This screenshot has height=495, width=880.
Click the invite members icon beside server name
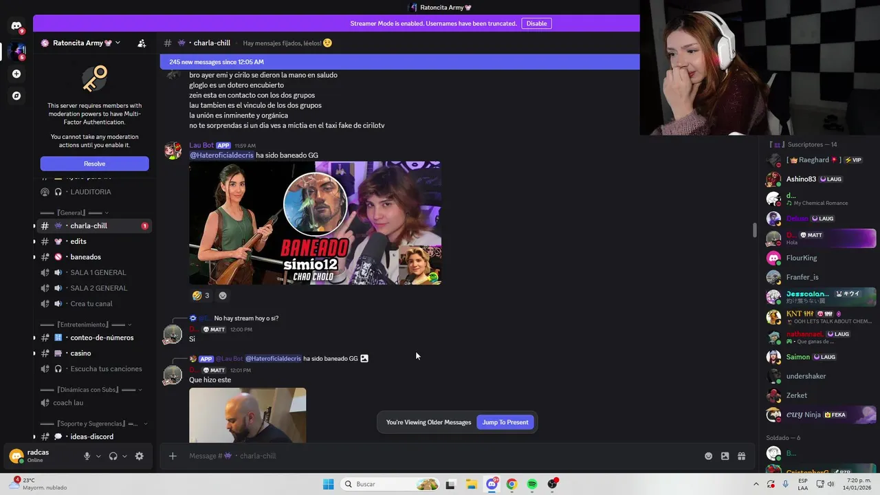coord(142,43)
